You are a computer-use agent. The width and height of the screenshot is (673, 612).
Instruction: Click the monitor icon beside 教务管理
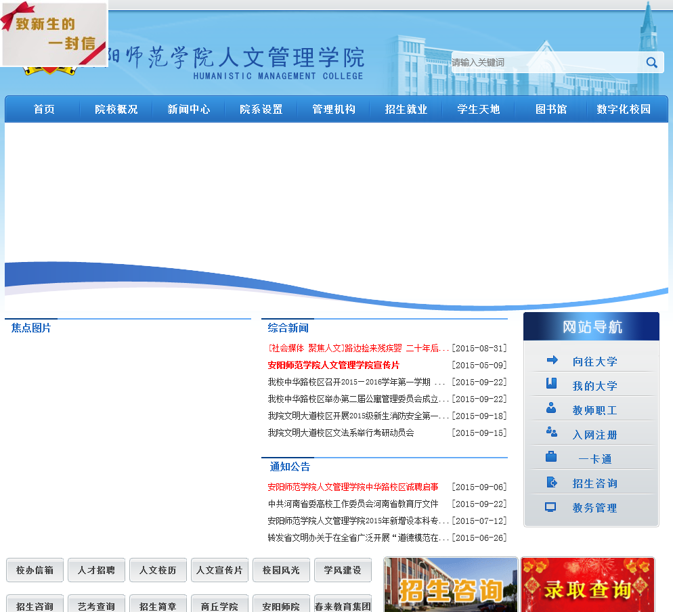coord(550,507)
